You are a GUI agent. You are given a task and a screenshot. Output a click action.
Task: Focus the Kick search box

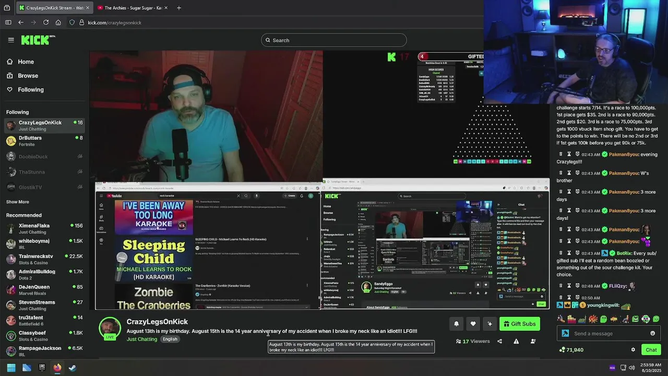pyautogui.click(x=334, y=40)
